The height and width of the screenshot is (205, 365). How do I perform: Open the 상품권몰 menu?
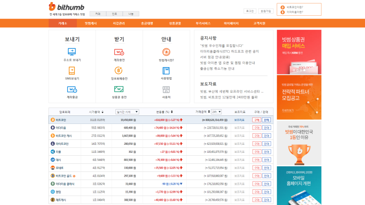[x=175, y=23]
